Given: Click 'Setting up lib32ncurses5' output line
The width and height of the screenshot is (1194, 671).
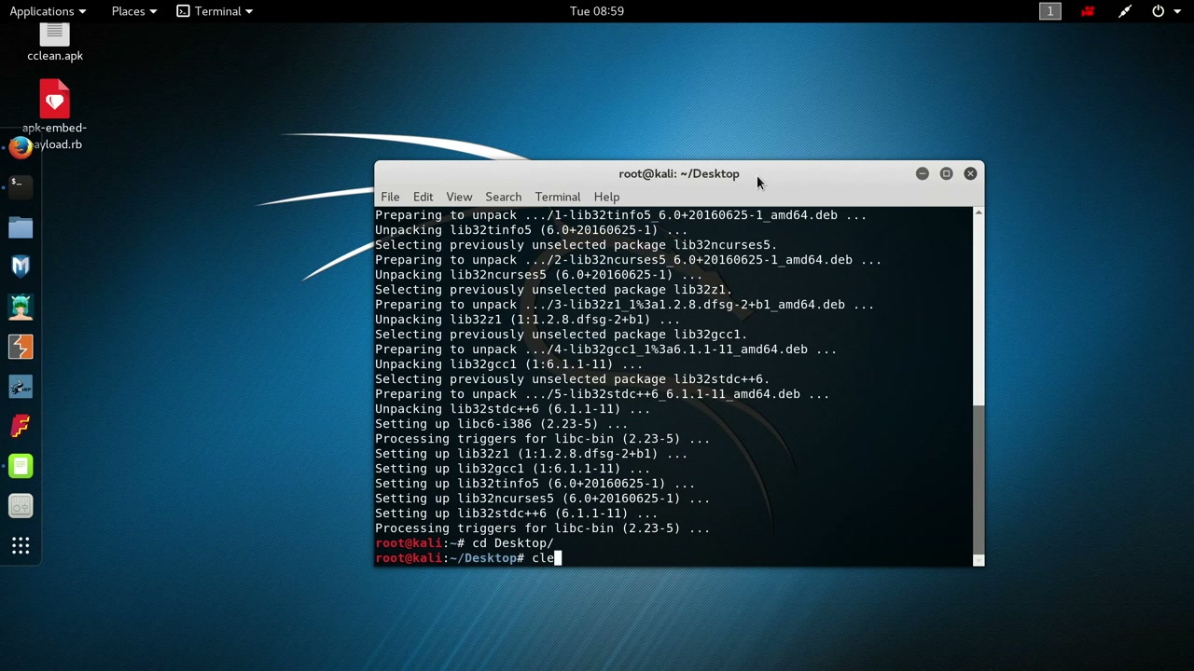Looking at the screenshot, I should (x=543, y=499).
